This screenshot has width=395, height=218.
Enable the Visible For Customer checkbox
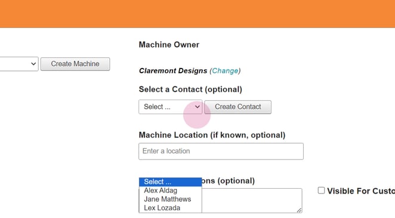[321, 191]
